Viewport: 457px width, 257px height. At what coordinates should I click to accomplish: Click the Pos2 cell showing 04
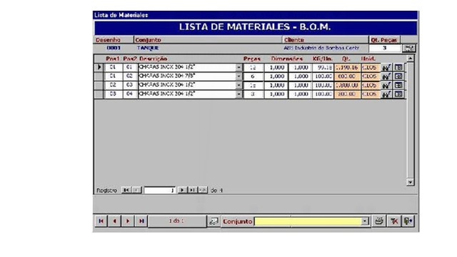[x=130, y=94]
